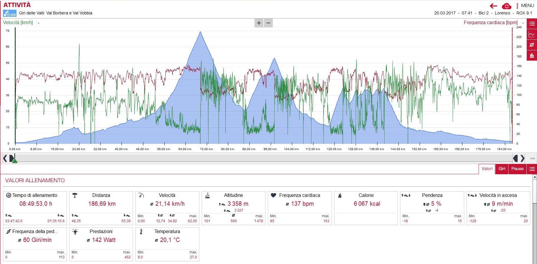Click the red back arrow icon
Viewport: 537px width, 264px height.
[x=493, y=6]
